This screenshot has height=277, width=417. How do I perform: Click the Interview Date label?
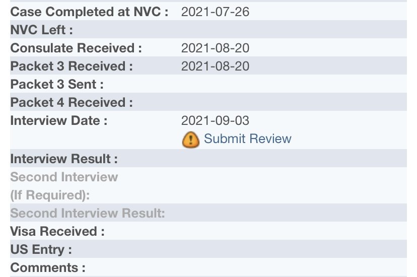point(59,121)
